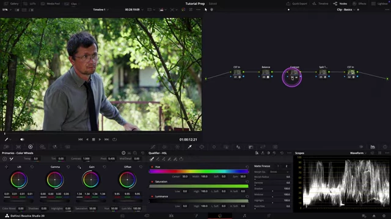Toggle the Luminance qualifier enable dot
This screenshot has height=219, width=391.
tap(152, 196)
